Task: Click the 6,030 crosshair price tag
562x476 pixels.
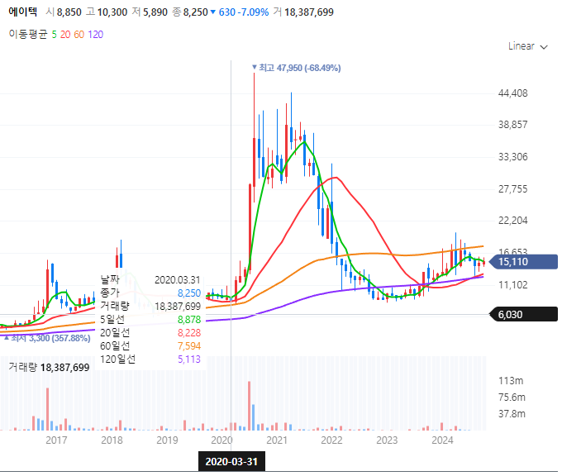Action: [x=523, y=314]
